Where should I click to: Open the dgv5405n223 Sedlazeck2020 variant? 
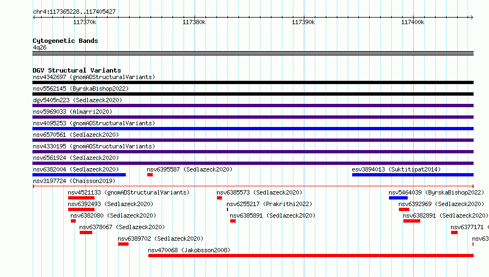tap(77, 100)
